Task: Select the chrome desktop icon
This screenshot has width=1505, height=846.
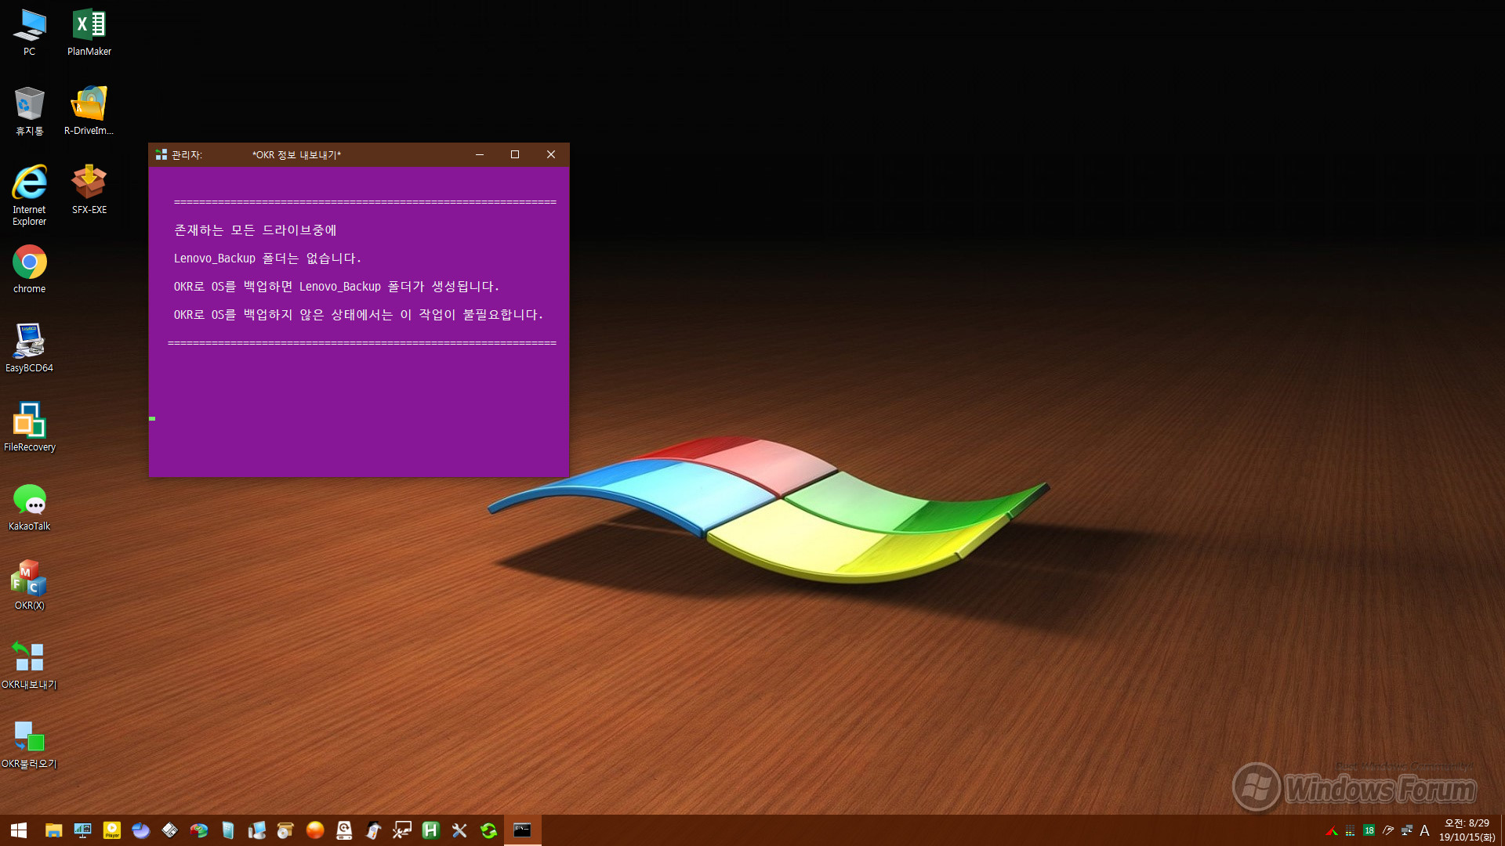Action: 29,269
